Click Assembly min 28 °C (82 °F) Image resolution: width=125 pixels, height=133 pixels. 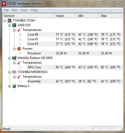pyautogui.click(x=87, y=81)
